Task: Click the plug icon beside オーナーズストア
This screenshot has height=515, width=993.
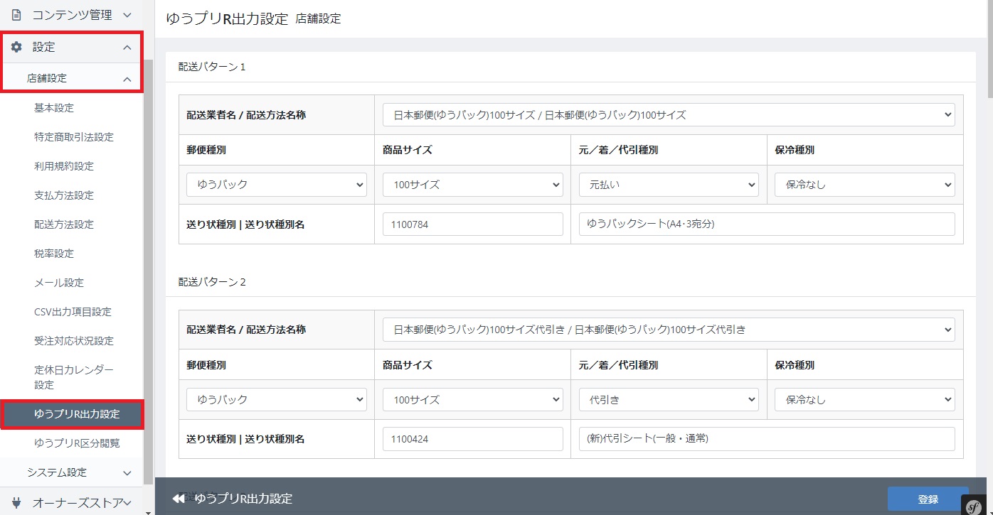Action: click(16, 502)
